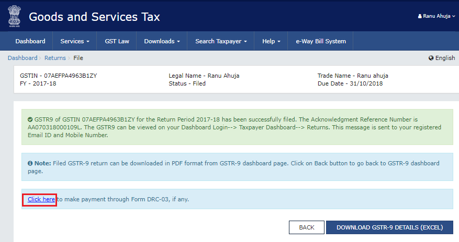This screenshot has width=459, height=242.
Task: Click the blue info icon beside Note
Action: point(30,163)
